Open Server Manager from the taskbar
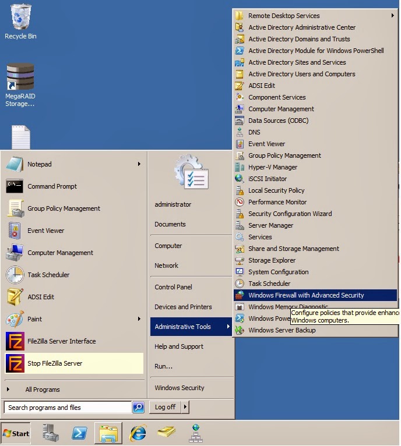The height and width of the screenshot is (446, 401). [x=51, y=433]
